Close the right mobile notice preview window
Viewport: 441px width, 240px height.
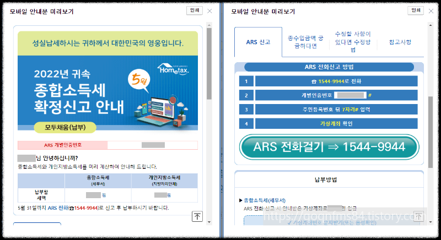point(431,11)
